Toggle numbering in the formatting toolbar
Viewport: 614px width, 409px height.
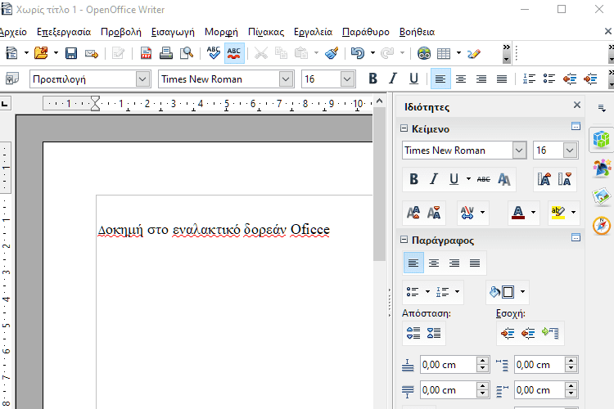(529, 79)
